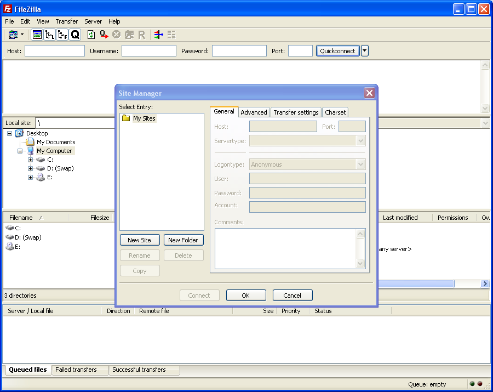
Task: Click the Comments text area
Action: [290, 248]
